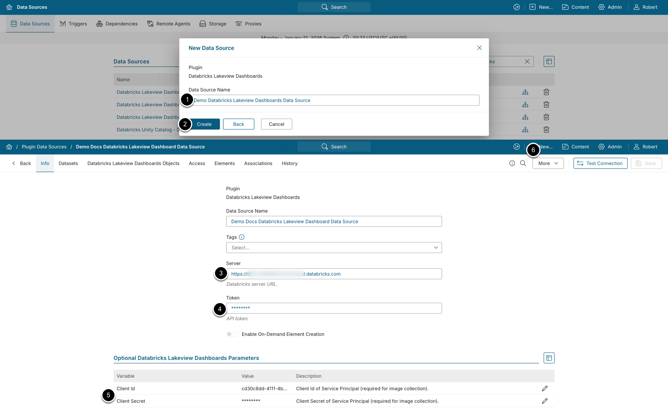Click the Client Secret masked value
This screenshot has height=411, width=668.
[251, 401]
